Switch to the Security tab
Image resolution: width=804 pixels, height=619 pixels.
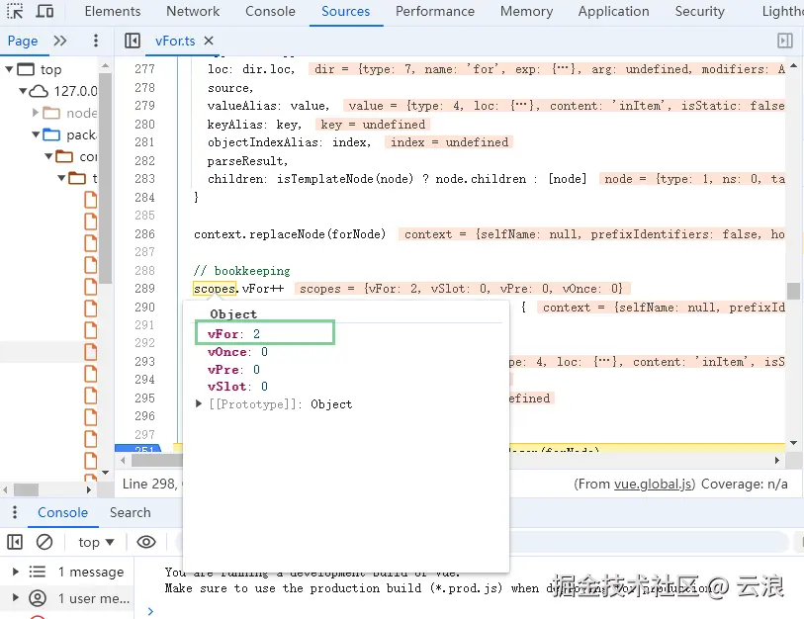coord(699,11)
